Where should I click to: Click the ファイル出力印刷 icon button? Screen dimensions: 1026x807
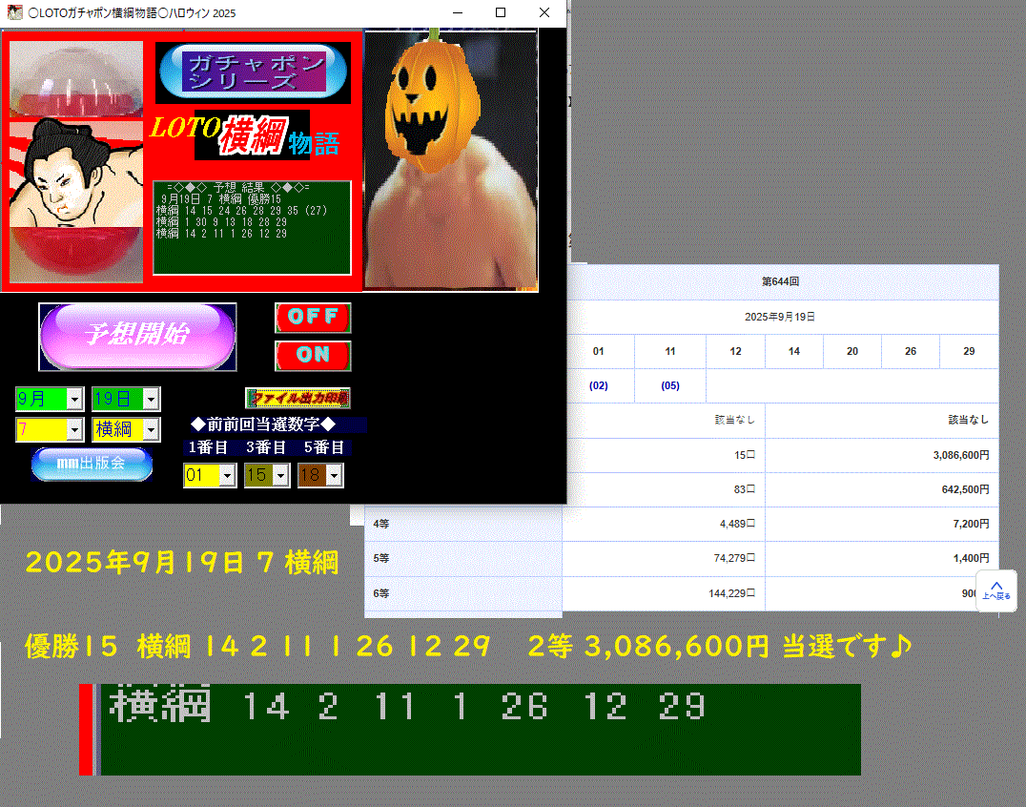click(x=297, y=397)
